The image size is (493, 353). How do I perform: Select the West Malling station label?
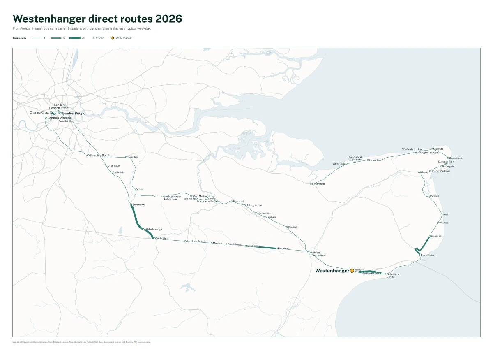tap(200, 196)
